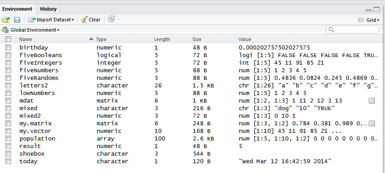Select the mixed variable name

tap(29, 108)
